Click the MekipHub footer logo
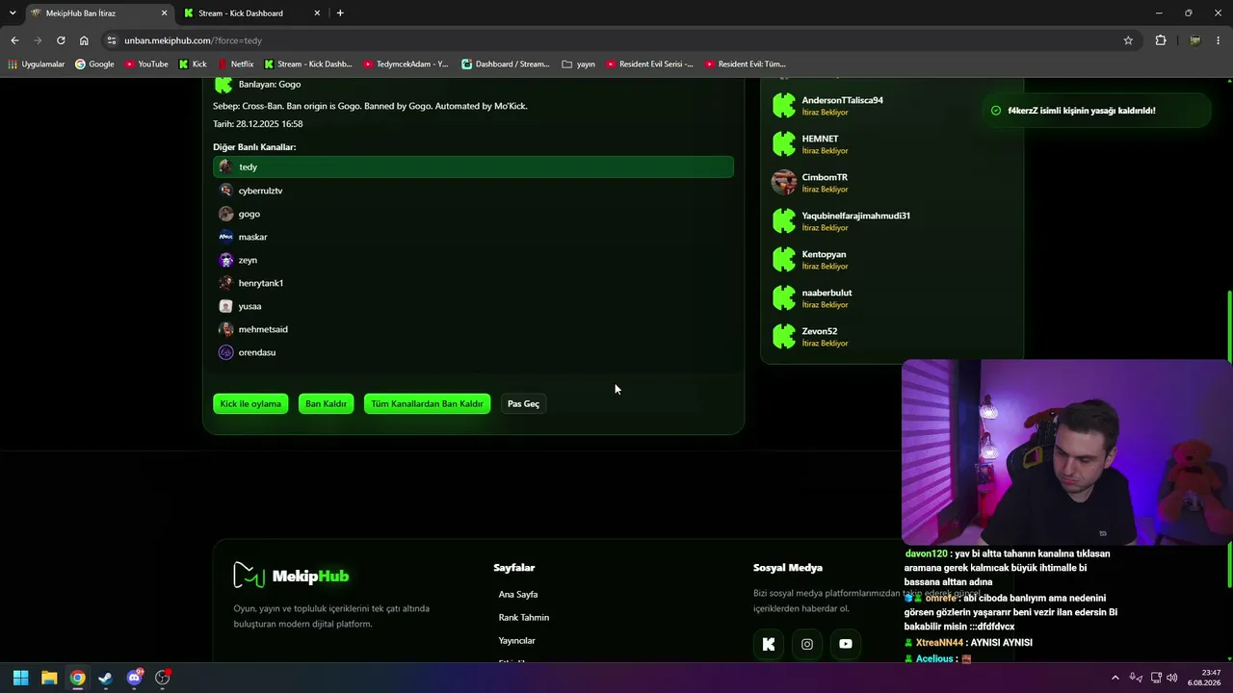 coord(291,576)
